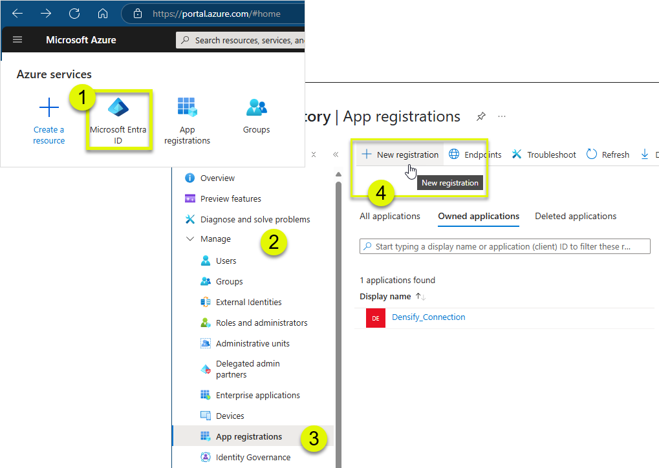
Task: Go back with the browser back arrow
Action: [17, 14]
